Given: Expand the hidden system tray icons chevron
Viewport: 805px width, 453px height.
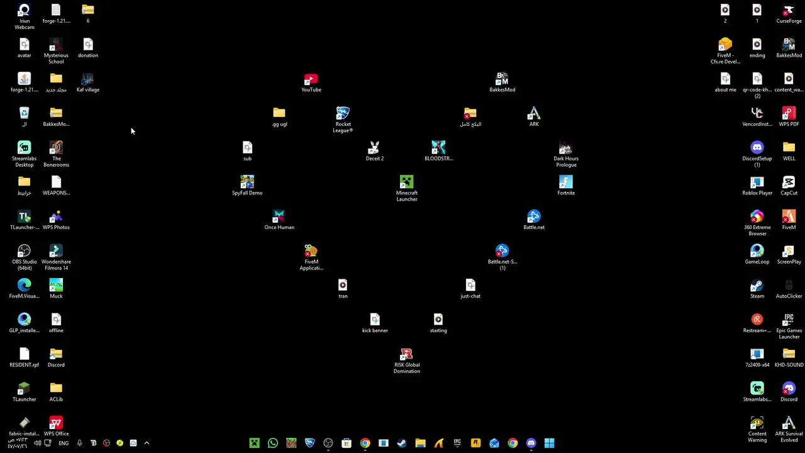Looking at the screenshot, I should point(147,443).
